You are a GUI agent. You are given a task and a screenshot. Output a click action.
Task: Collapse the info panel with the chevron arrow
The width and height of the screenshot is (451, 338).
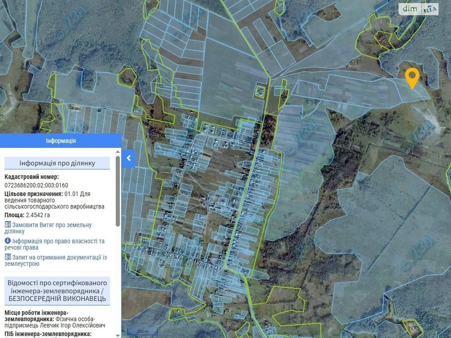[x=128, y=158]
